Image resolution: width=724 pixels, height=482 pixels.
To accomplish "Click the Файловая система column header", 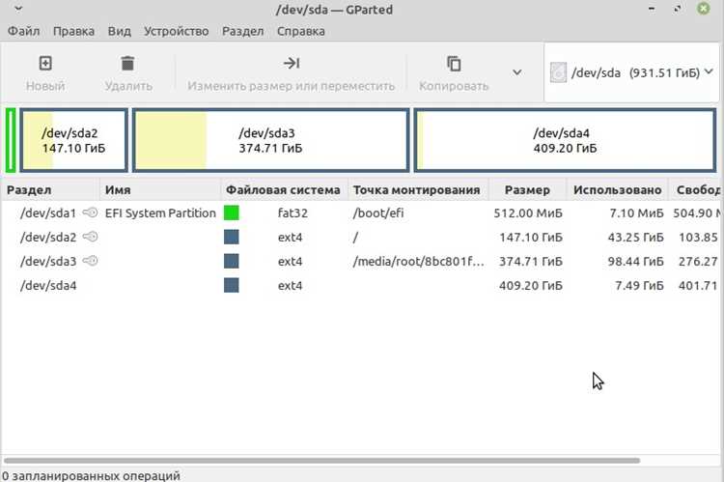I will point(283,190).
